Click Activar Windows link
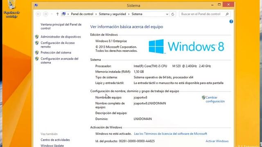Screen dimensions: 262x147 click(217, 141)
